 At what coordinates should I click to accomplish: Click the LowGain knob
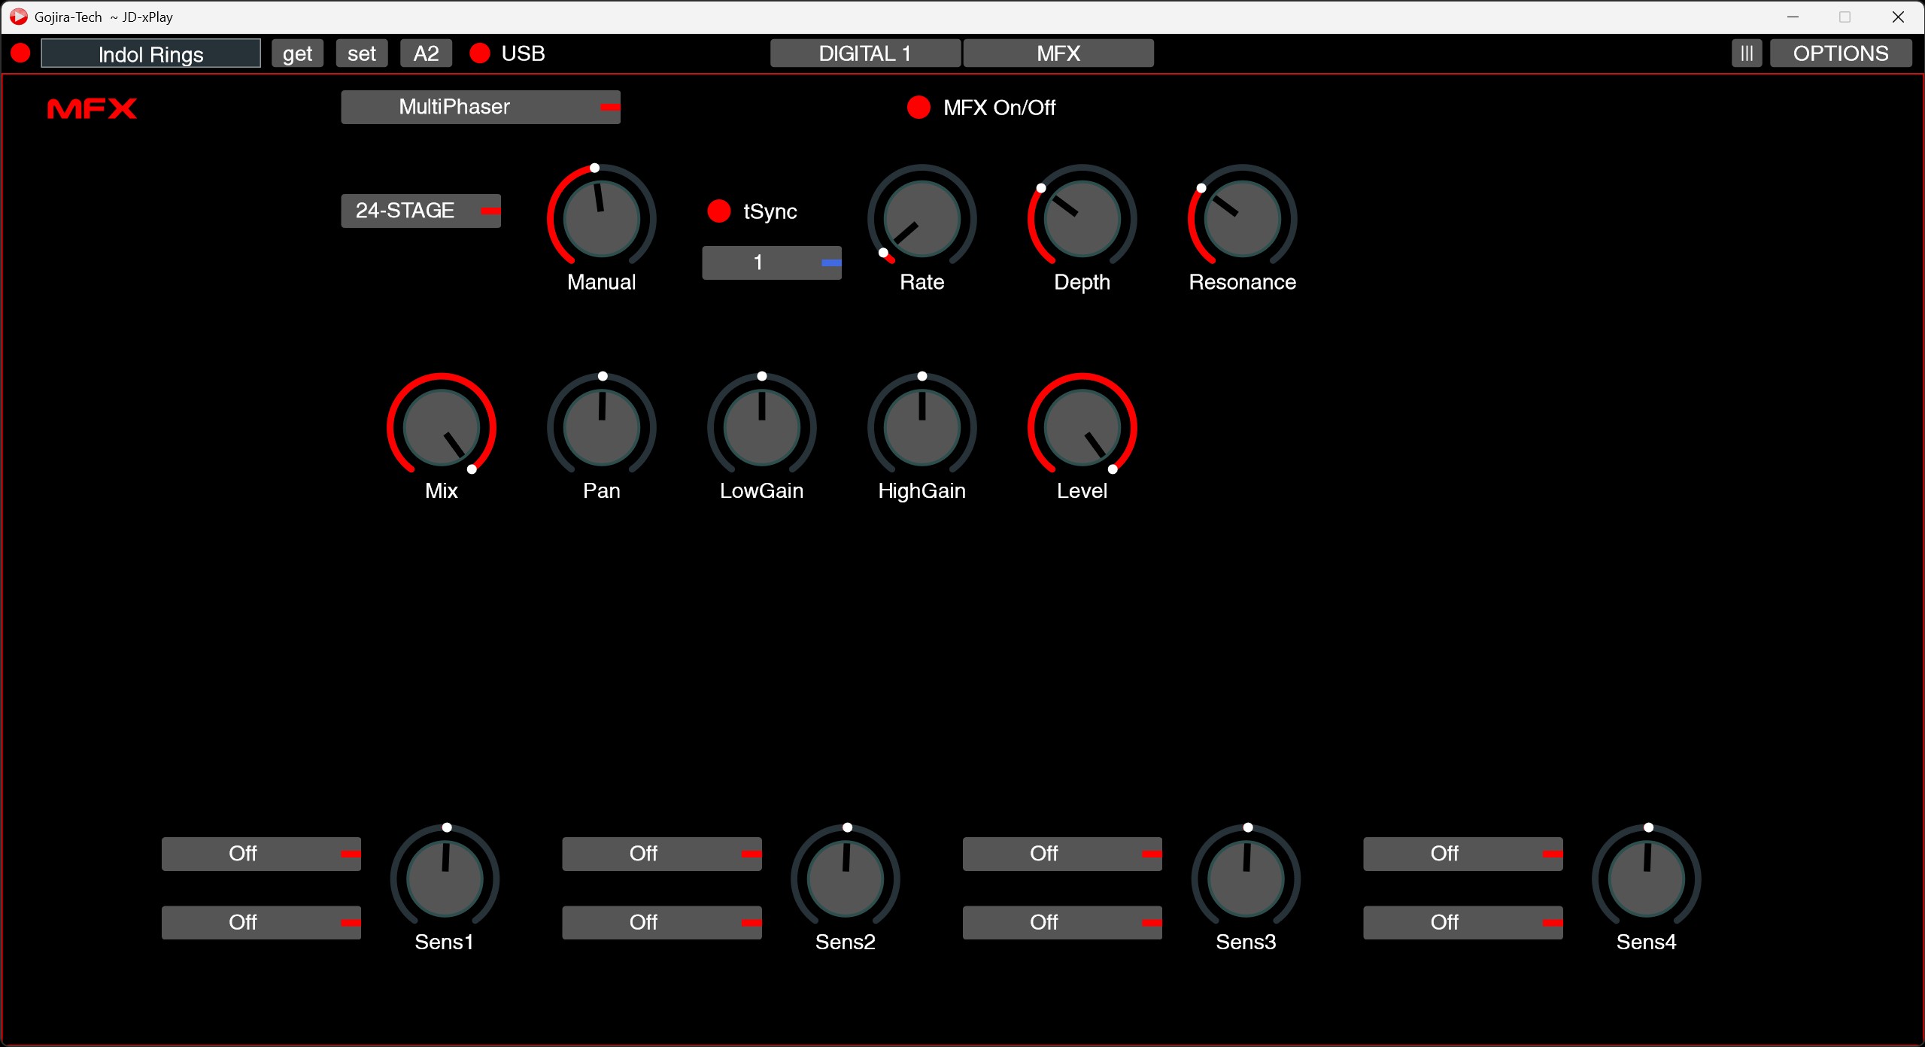[x=762, y=426]
